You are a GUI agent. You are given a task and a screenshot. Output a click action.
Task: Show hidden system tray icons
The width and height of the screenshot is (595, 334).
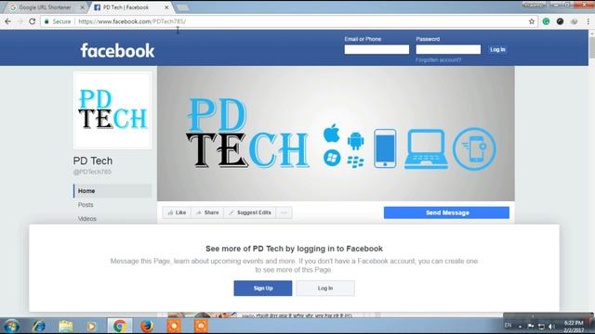521,326
